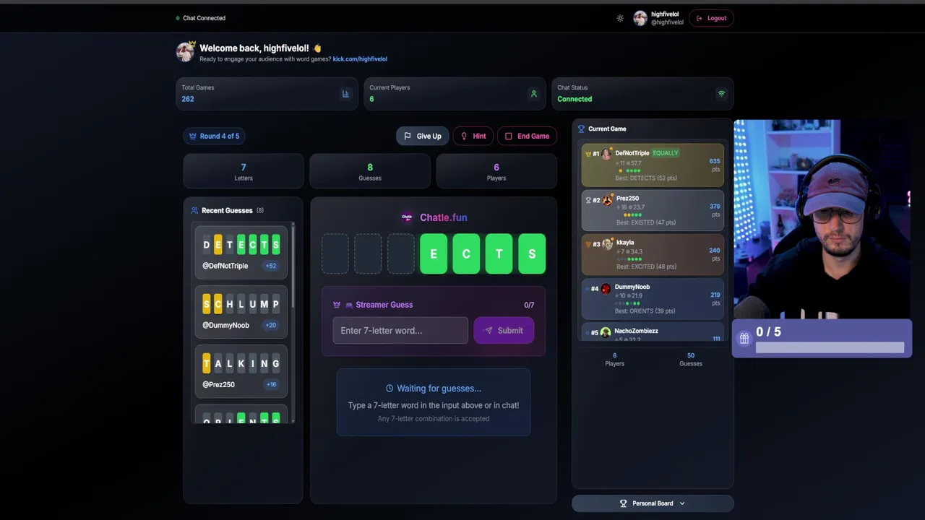Open DummyNoob leaderboard card
Image resolution: width=925 pixels, height=520 pixels.
tap(653, 299)
